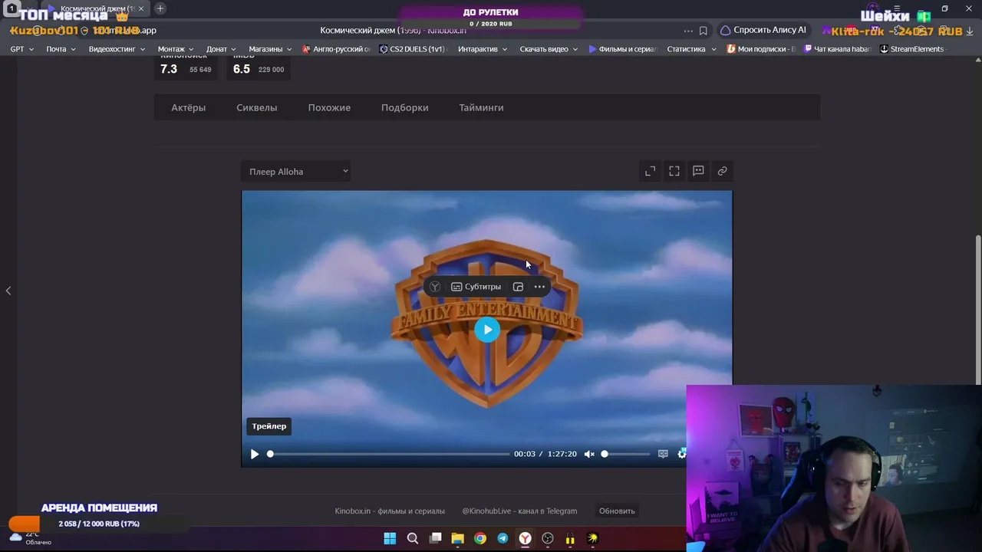Switch to the Похожие tab
This screenshot has width=982, height=552.
tap(329, 107)
